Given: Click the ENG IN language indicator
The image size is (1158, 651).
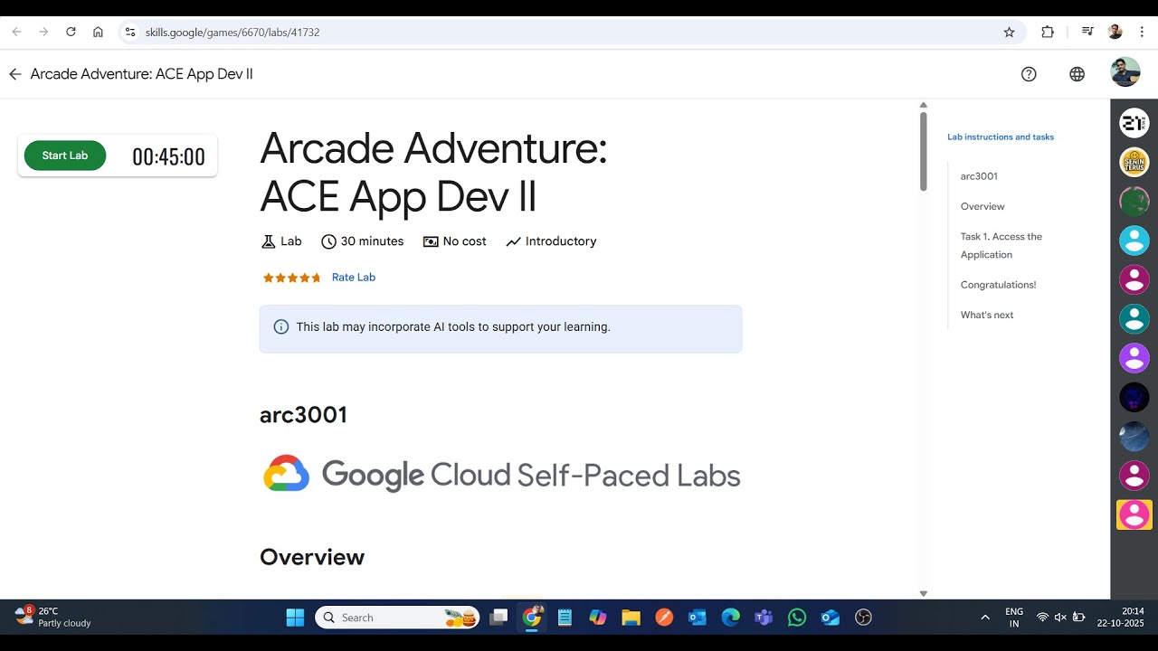Looking at the screenshot, I should coord(1014,618).
